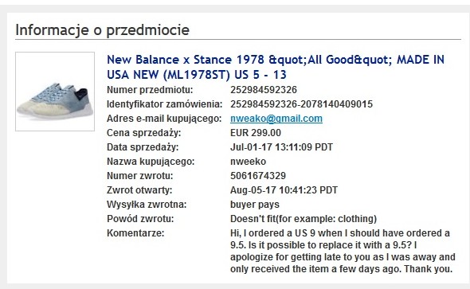
Task: Select the return number 5061674329
Action: point(258,176)
